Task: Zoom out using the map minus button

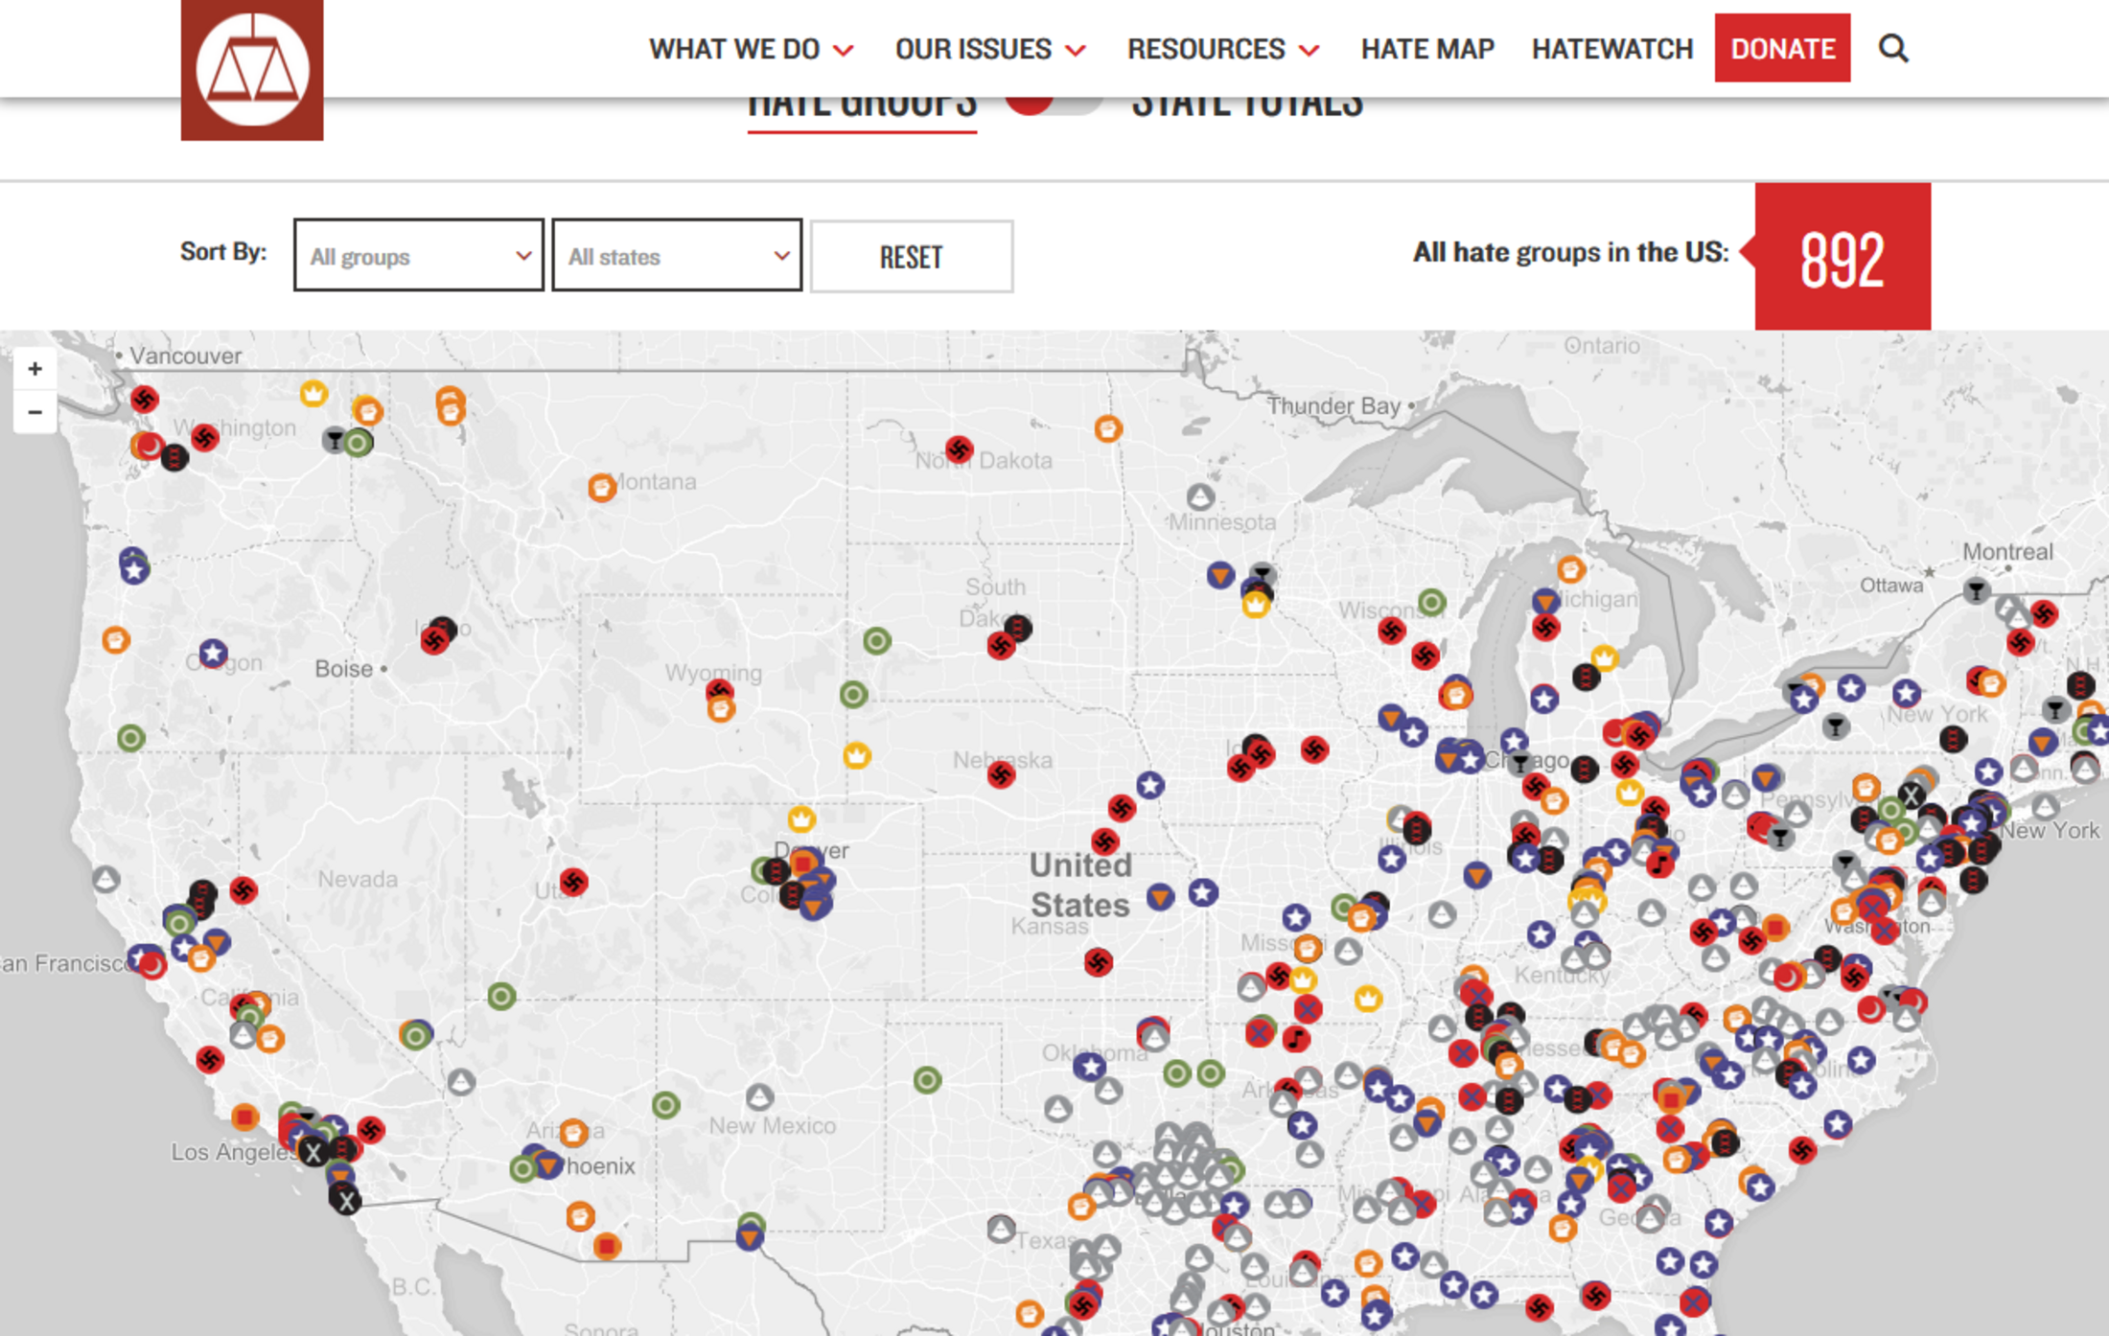Action: [x=35, y=412]
